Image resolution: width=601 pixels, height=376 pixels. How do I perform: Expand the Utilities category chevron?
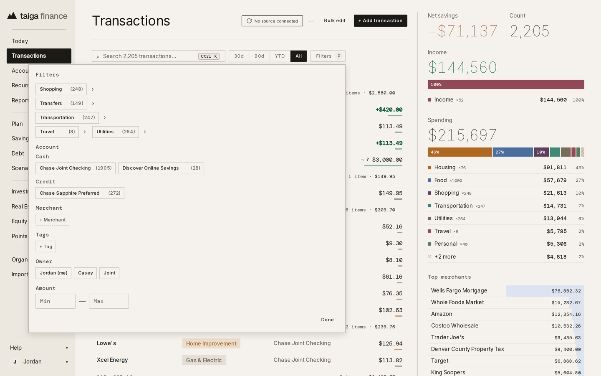point(145,132)
